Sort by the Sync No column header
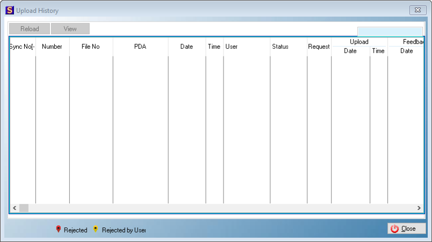Image resolution: width=432 pixels, height=242 pixels. [22, 47]
